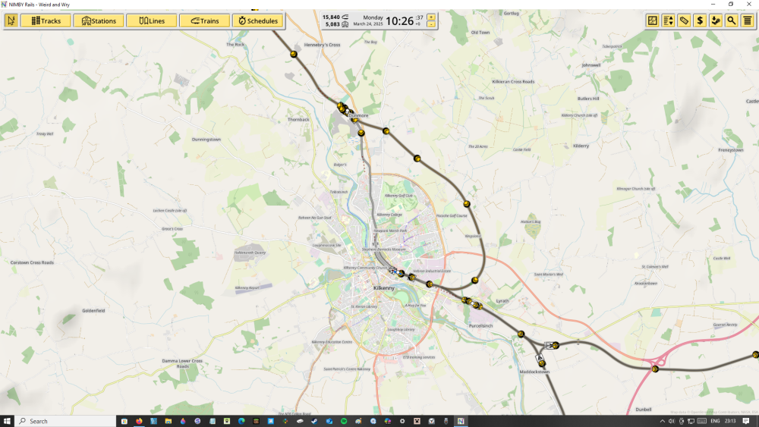The width and height of the screenshot is (759, 427).
Task: Select the pointer cursor tool
Action: coord(11,20)
